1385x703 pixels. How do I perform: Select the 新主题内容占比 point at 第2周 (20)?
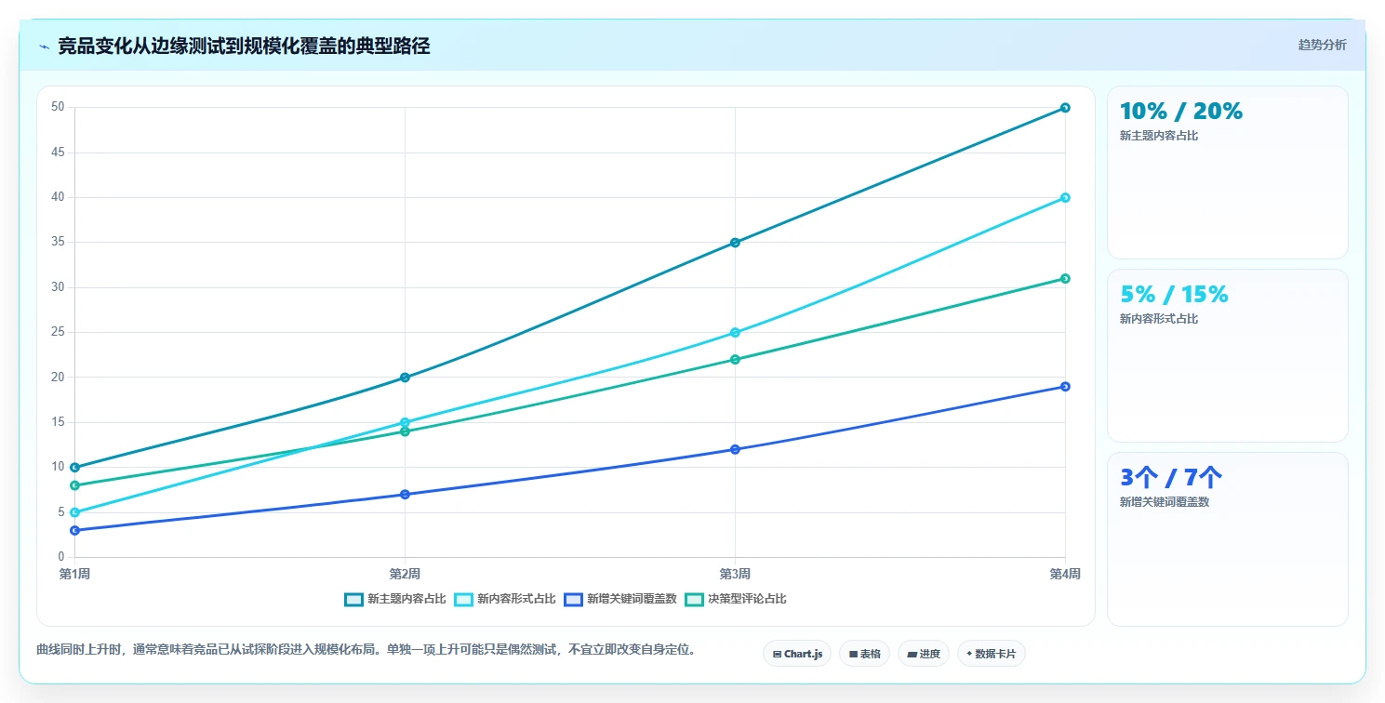click(x=405, y=378)
